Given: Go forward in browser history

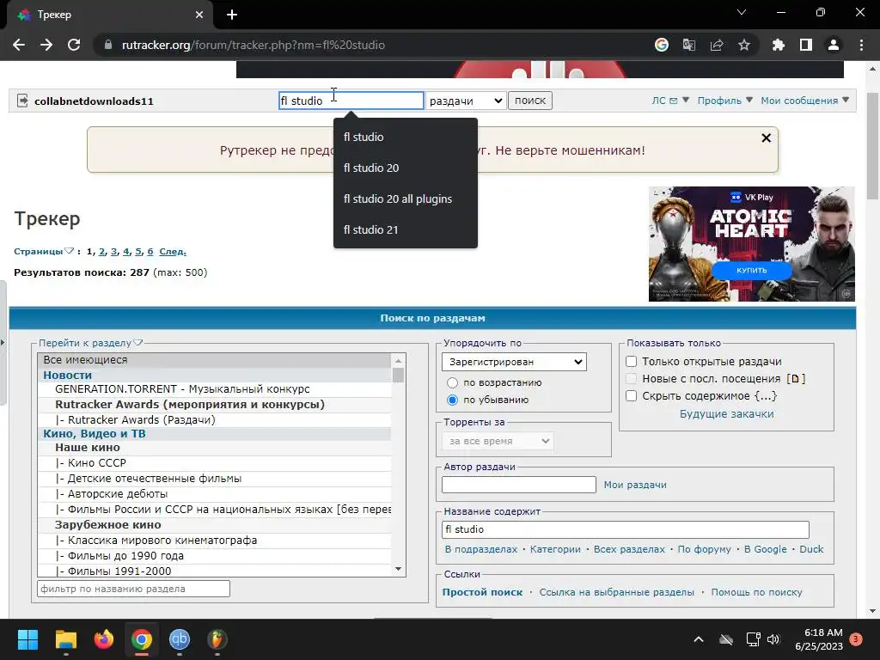Looking at the screenshot, I should click(46, 45).
